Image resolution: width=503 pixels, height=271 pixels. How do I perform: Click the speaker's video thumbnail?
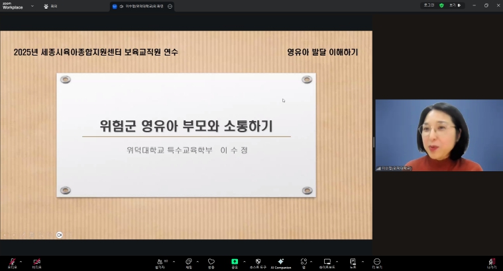439,135
